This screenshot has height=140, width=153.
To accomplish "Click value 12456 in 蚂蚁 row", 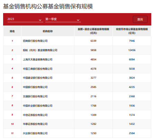I will (132, 50).
